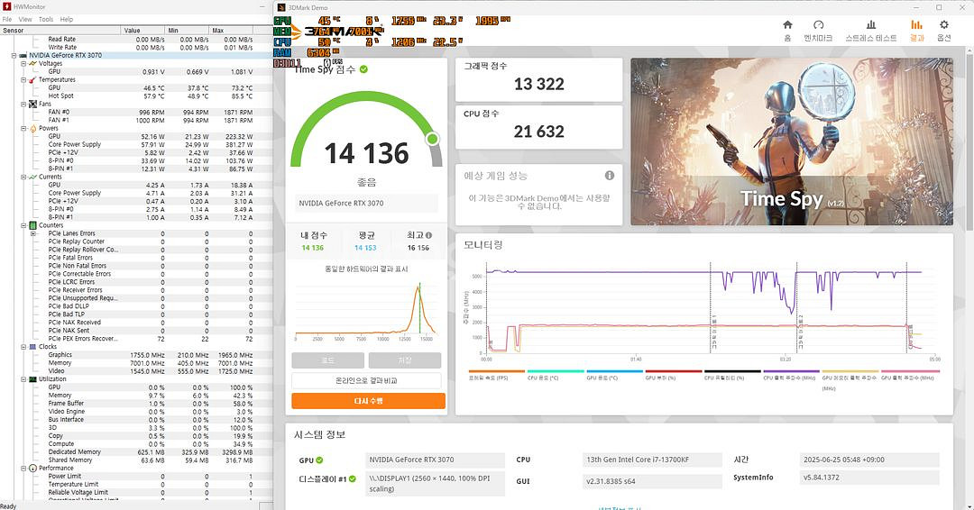
Task: Select the Hot Spot temperature row
Action: [x=136, y=96]
